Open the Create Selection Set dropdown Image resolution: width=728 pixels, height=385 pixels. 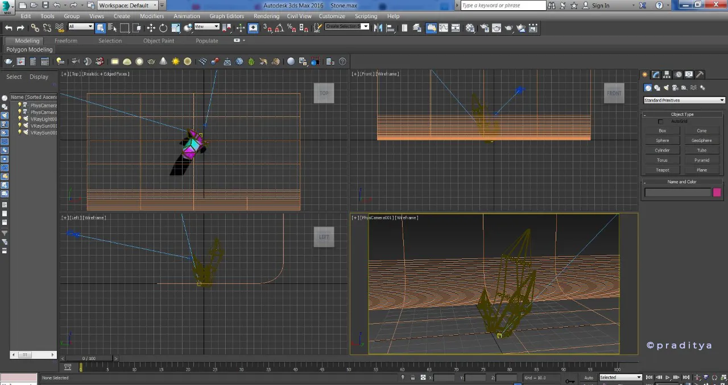pyautogui.click(x=347, y=27)
